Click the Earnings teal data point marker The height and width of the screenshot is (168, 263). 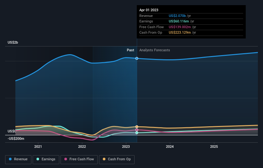coord(137,133)
